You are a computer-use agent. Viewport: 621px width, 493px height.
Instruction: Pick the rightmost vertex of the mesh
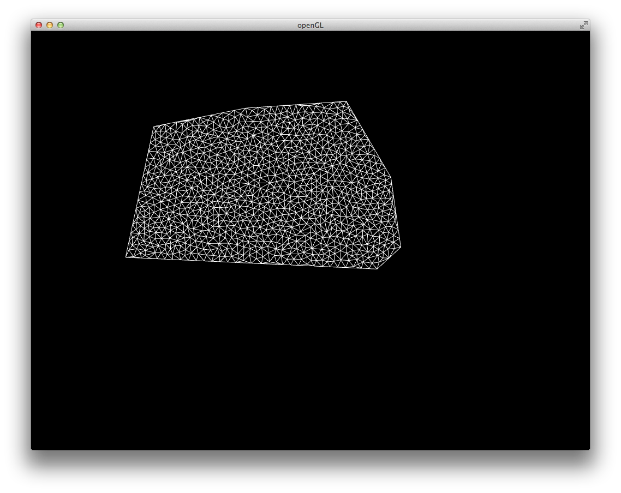click(401, 247)
